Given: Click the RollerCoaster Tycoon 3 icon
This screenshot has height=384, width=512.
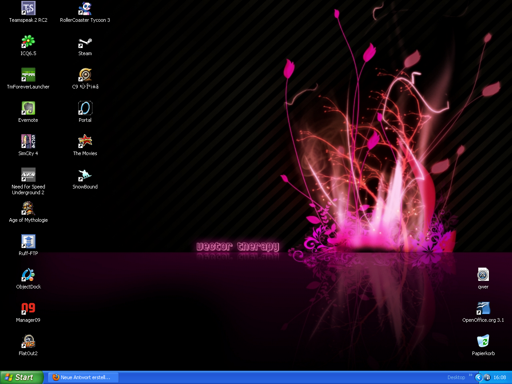Looking at the screenshot, I should 85,8.
